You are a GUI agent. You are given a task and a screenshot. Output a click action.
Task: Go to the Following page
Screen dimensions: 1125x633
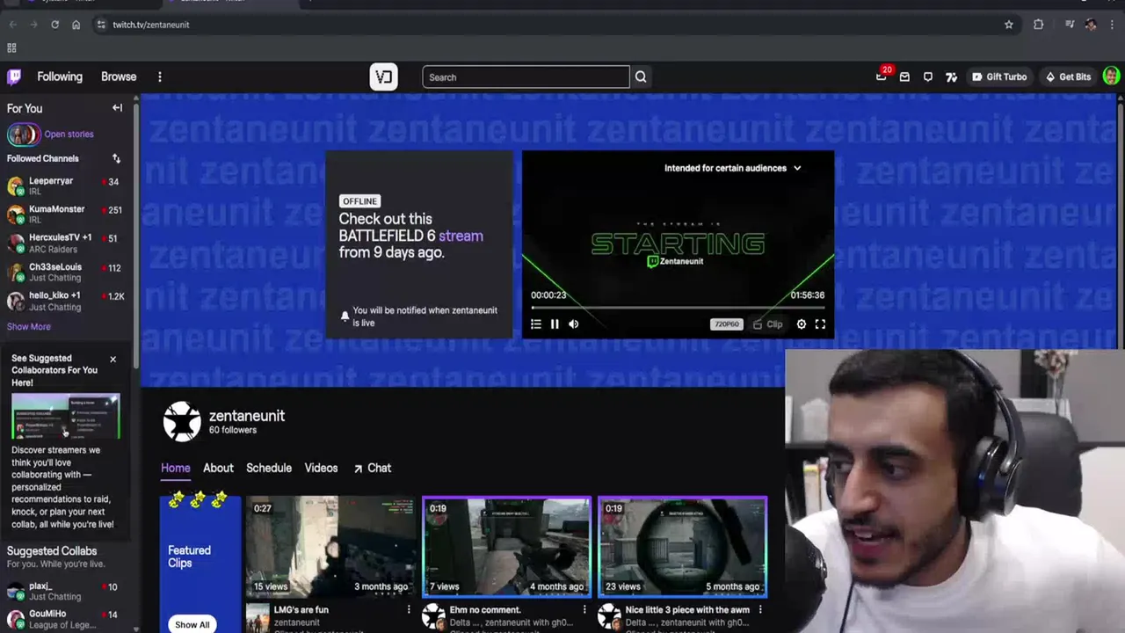(x=60, y=76)
